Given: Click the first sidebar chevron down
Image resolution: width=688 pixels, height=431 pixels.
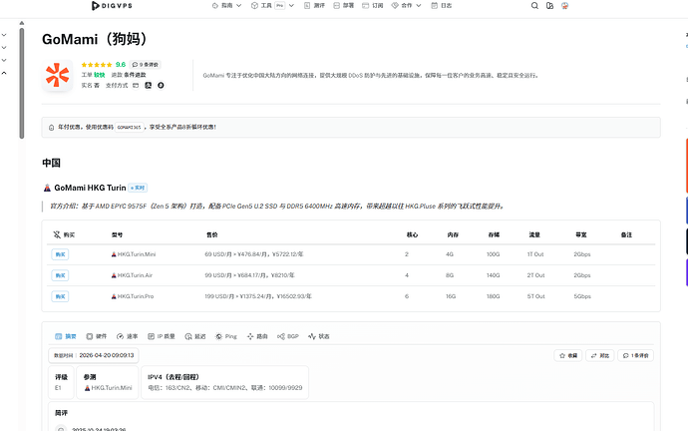Looking at the screenshot, I should point(4,35).
